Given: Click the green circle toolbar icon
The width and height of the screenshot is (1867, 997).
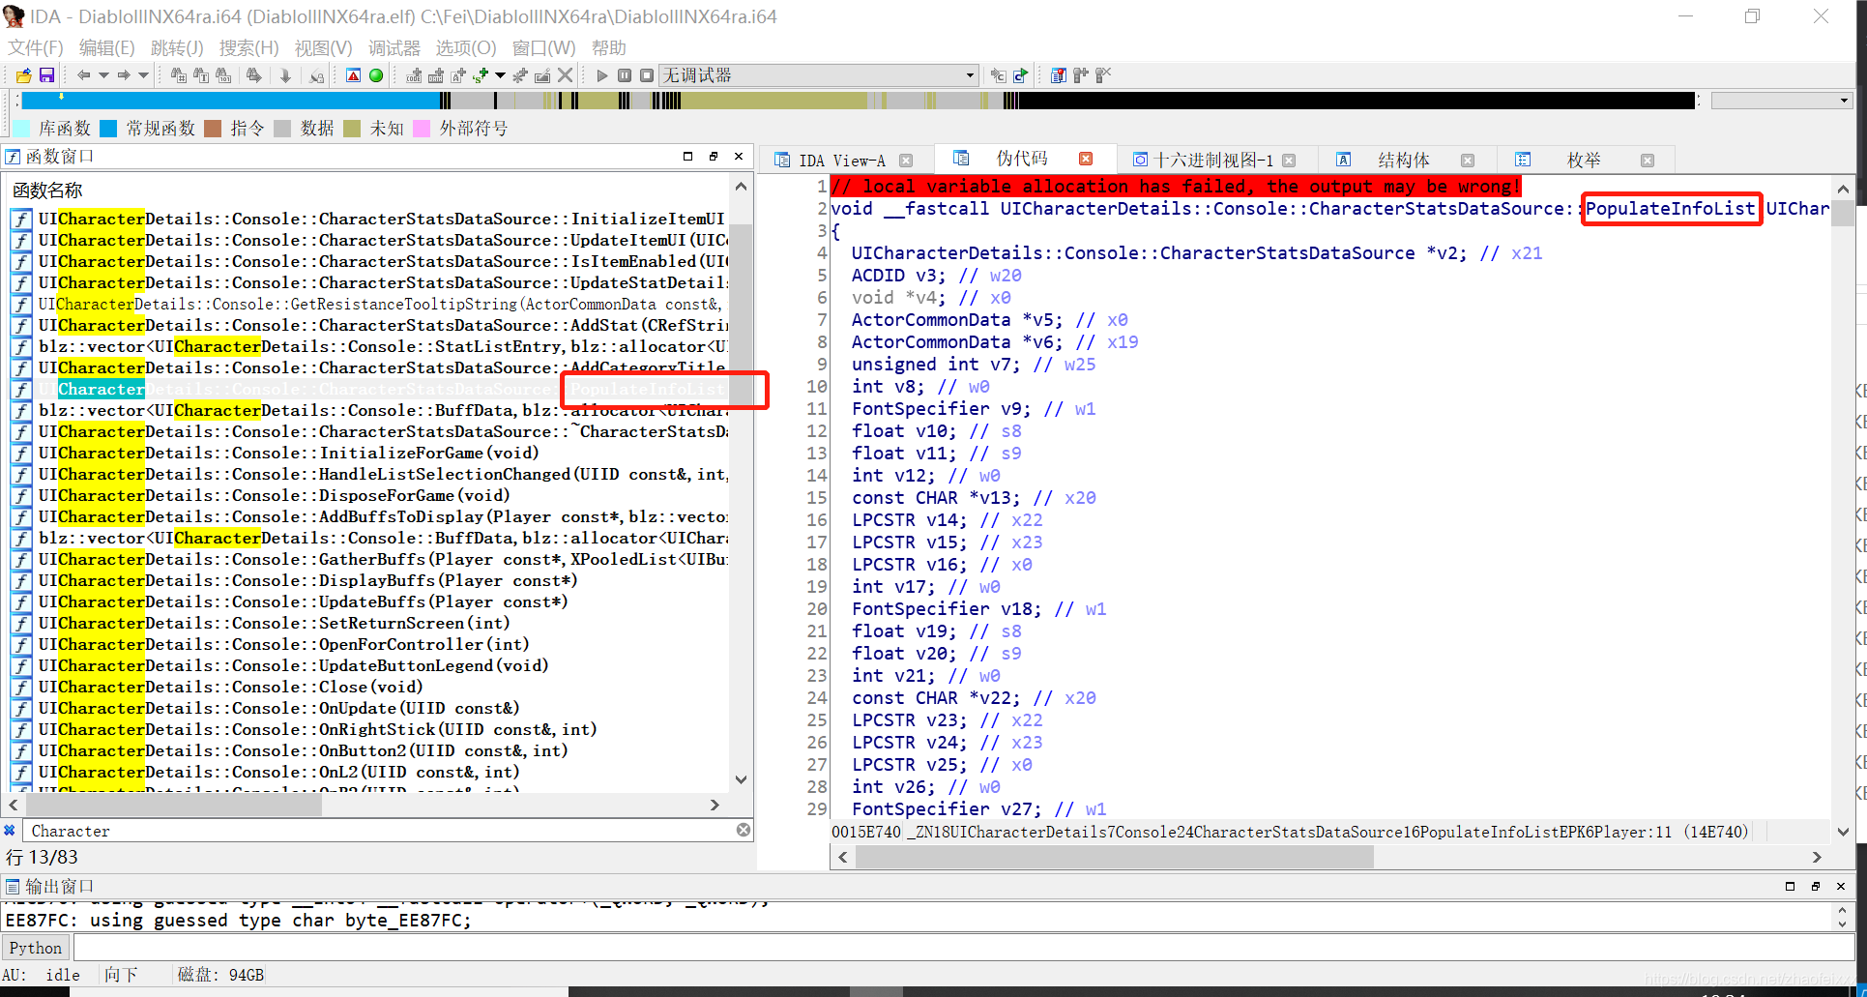Looking at the screenshot, I should [x=376, y=75].
